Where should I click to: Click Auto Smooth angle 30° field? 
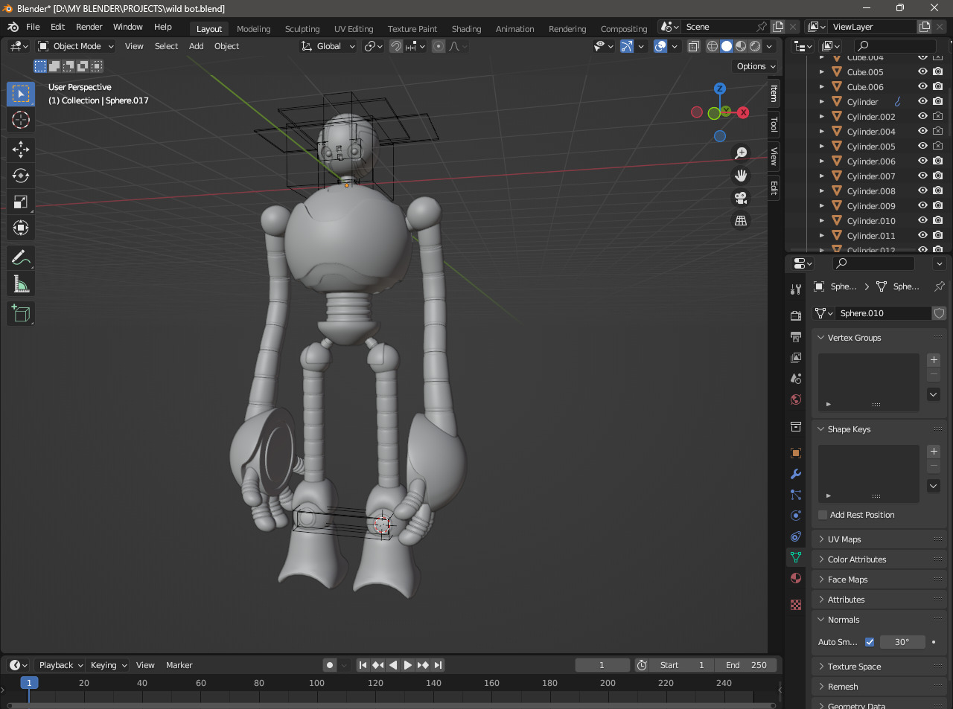(902, 642)
